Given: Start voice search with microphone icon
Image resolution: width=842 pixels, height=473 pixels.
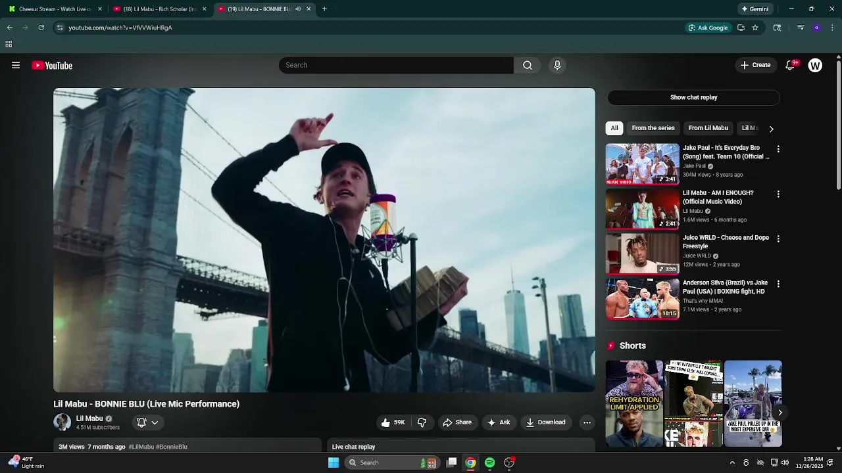Looking at the screenshot, I should 557,65.
